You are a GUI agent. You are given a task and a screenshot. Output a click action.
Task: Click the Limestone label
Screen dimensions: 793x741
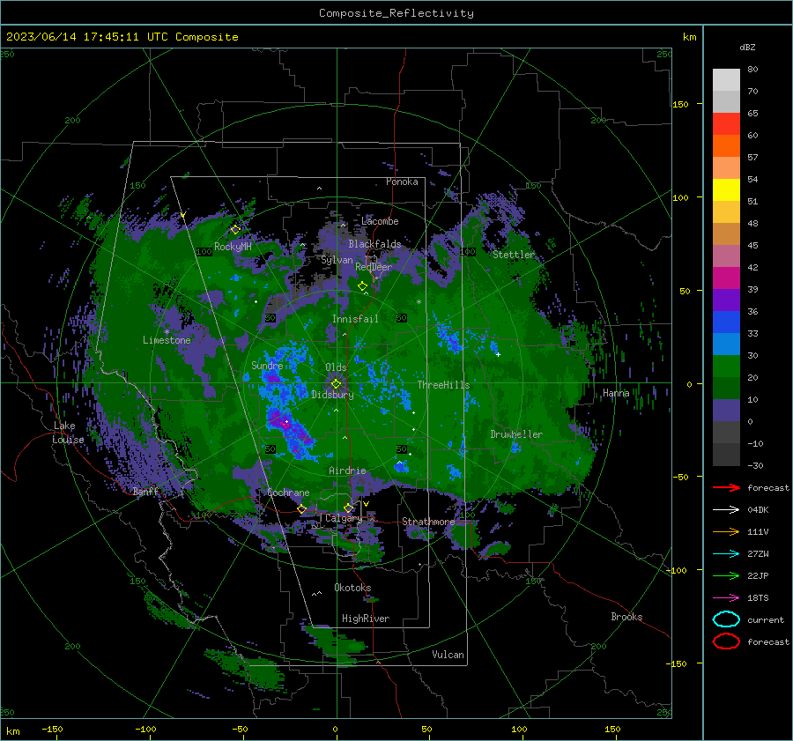point(167,340)
